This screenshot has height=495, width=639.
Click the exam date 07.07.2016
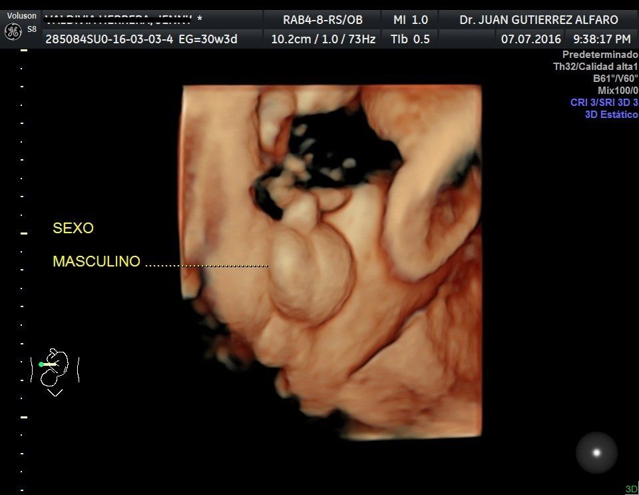pos(531,39)
